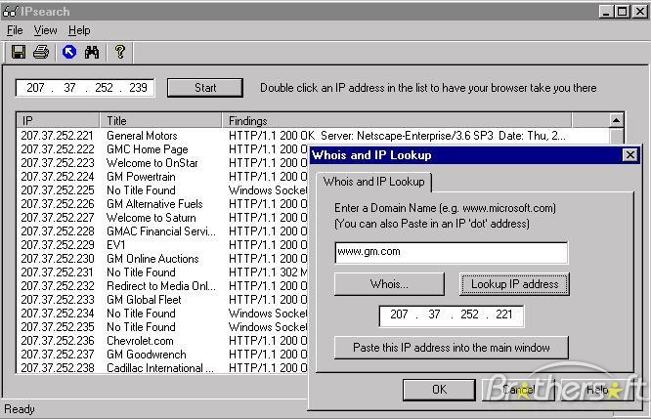Select row with IP 207.37.252.231
Screen dimensions: 651x419
coord(162,272)
